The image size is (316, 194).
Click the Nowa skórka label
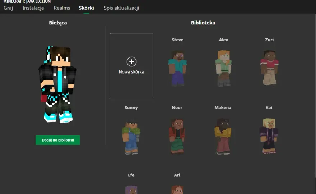pos(131,72)
